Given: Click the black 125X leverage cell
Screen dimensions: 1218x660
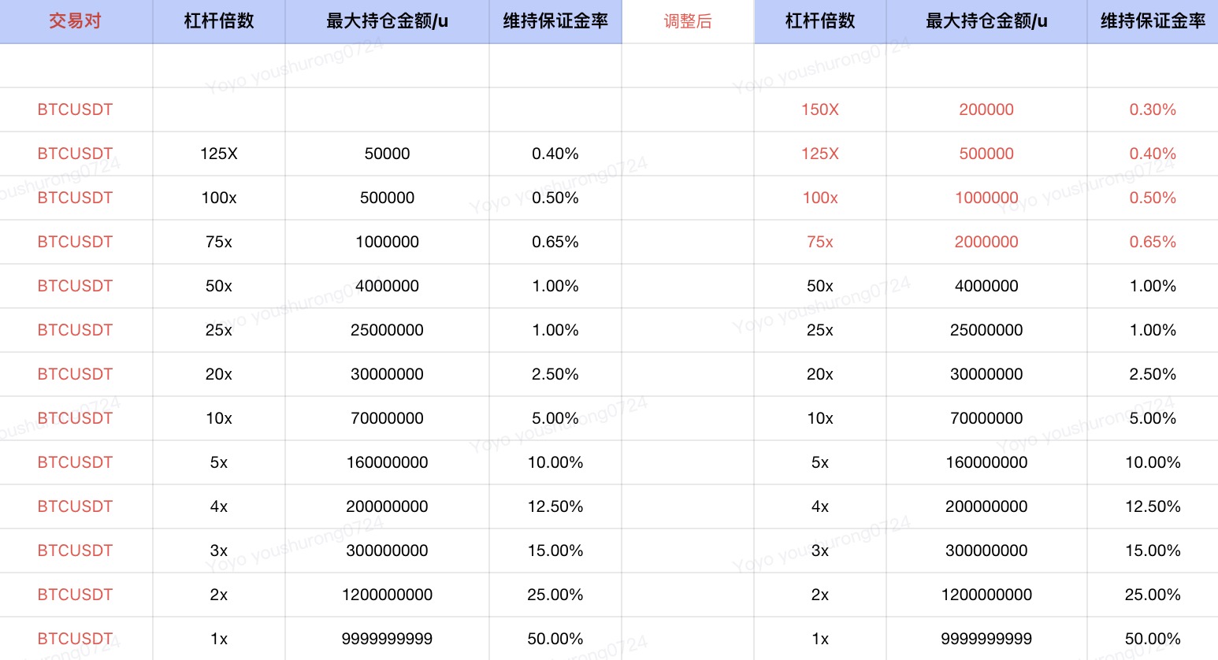Looking at the screenshot, I should coord(219,154).
